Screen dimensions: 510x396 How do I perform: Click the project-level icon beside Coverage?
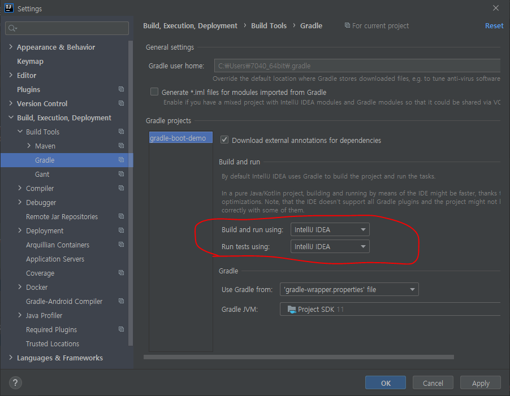pos(122,273)
